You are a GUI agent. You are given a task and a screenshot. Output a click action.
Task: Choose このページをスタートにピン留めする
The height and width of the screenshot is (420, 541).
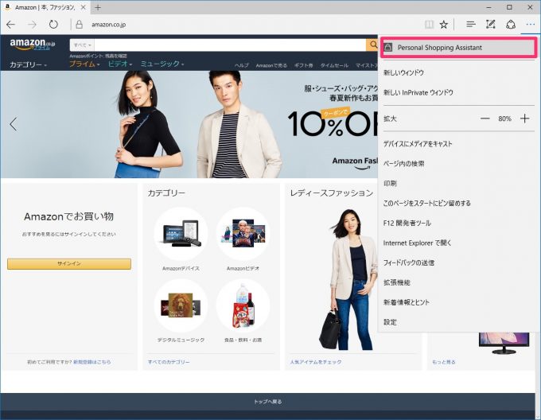tap(426, 203)
